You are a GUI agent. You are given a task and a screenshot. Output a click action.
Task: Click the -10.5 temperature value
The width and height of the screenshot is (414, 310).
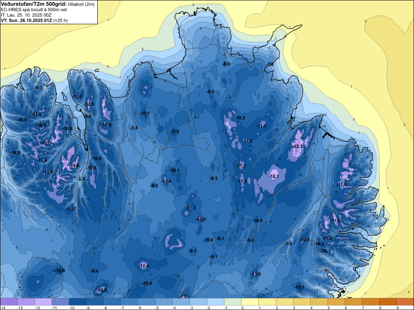click(x=305, y=240)
